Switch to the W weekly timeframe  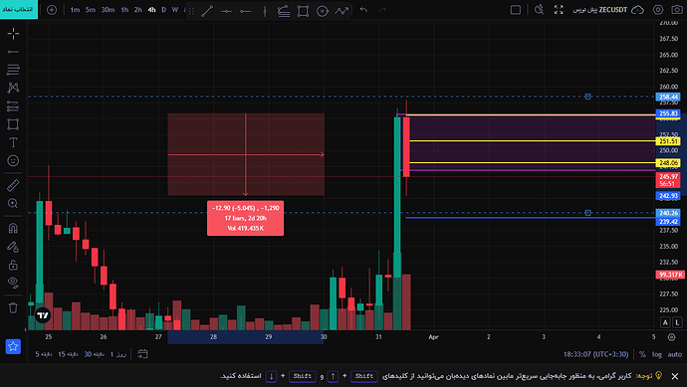[175, 10]
